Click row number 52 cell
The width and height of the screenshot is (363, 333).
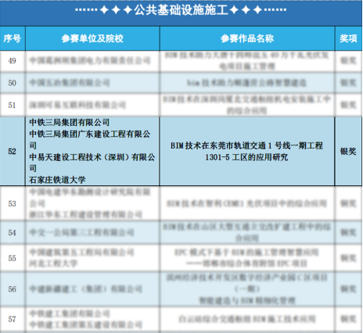tap(13, 152)
